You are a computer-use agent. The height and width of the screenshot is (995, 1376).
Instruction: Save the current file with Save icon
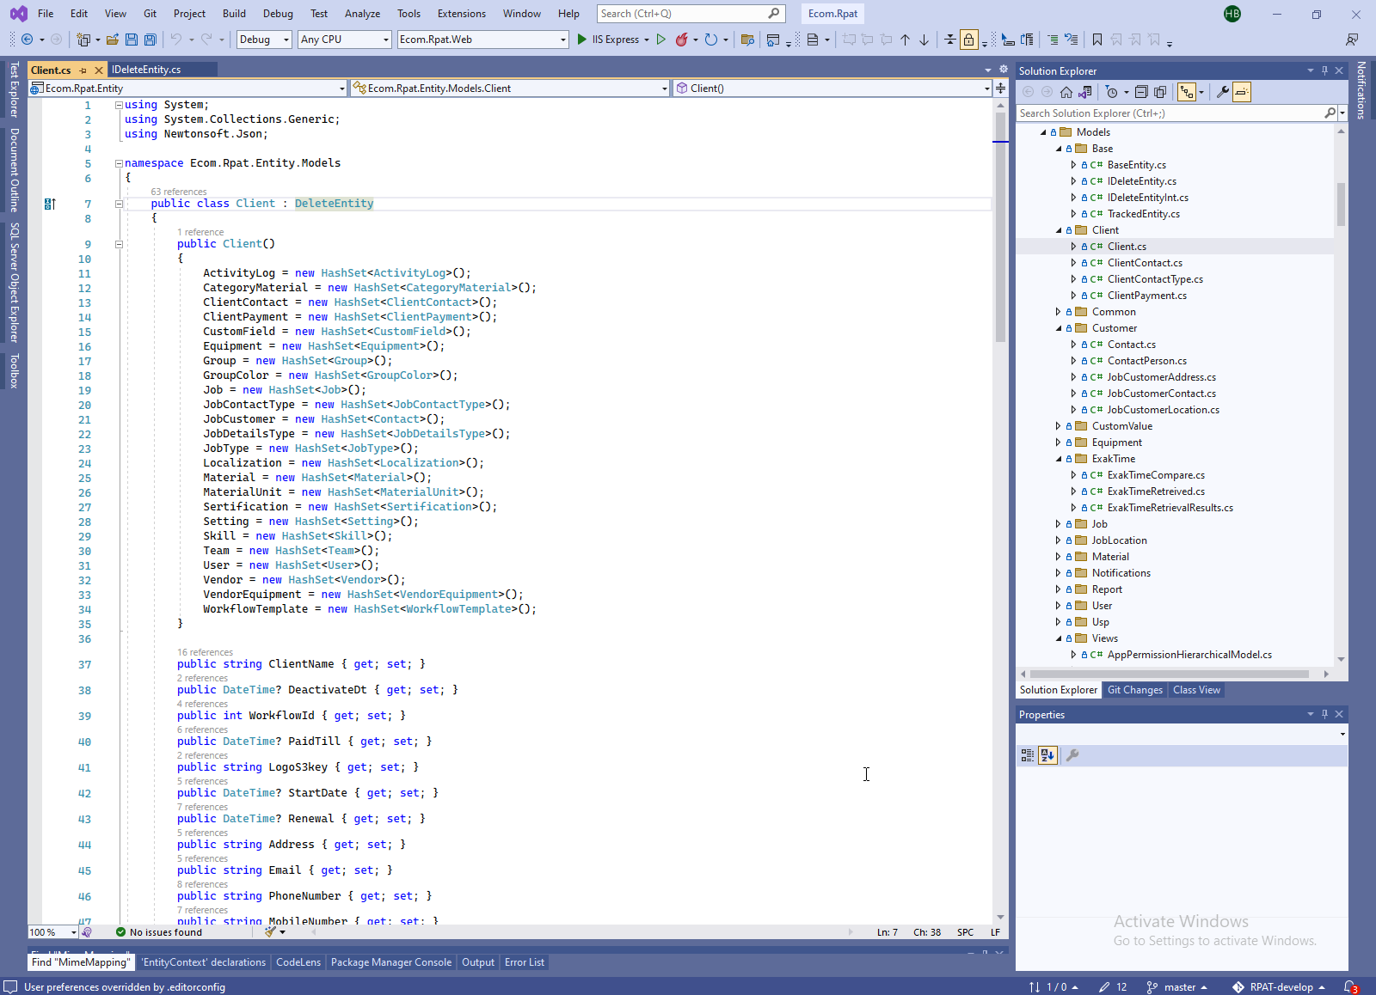pos(132,40)
